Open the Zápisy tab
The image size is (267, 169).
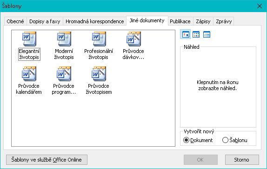203,21
